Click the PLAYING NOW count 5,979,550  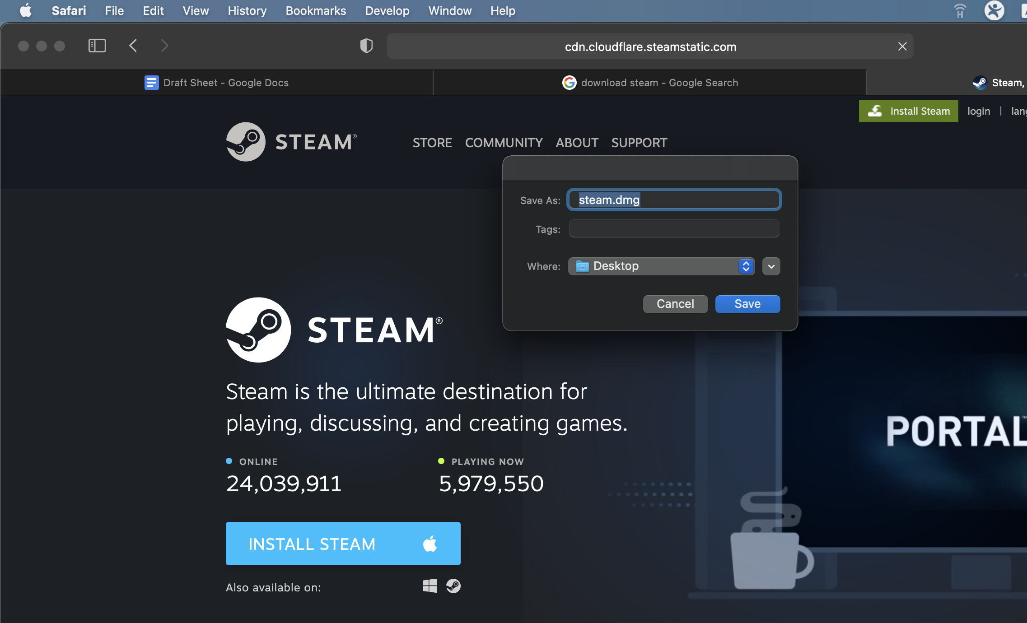[491, 483]
